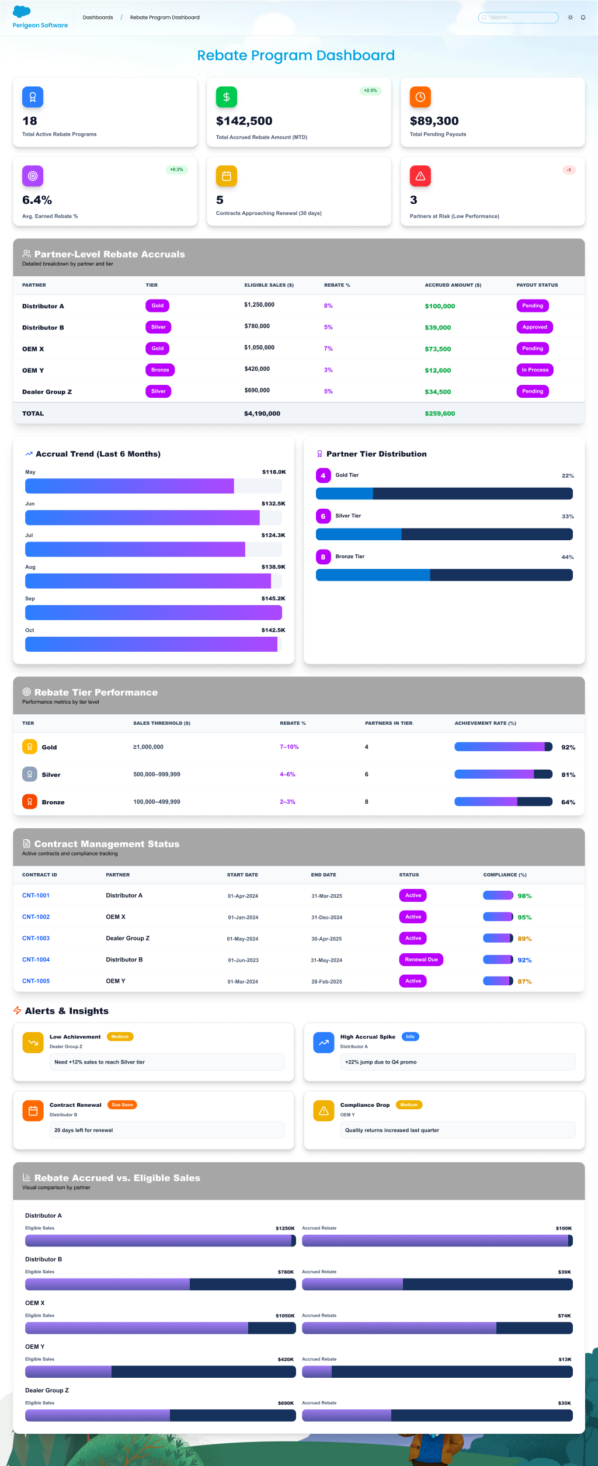Click the orange Contract Renewal alert icon
598x1466 pixels.
click(33, 1110)
